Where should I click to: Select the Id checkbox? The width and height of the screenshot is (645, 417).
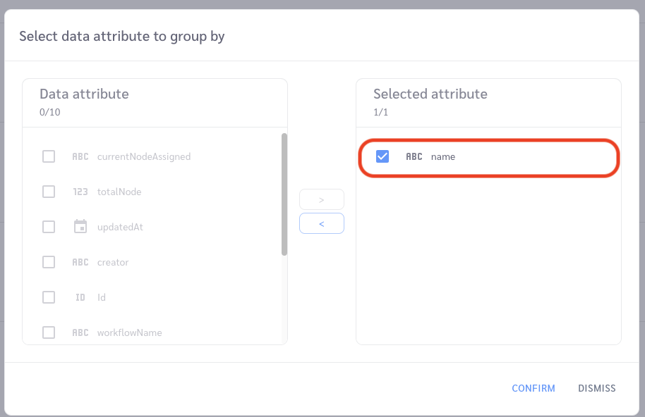pyautogui.click(x=49, y=297)
